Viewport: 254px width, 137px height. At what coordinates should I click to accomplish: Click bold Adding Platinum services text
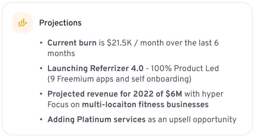click(x=96, y=120)
